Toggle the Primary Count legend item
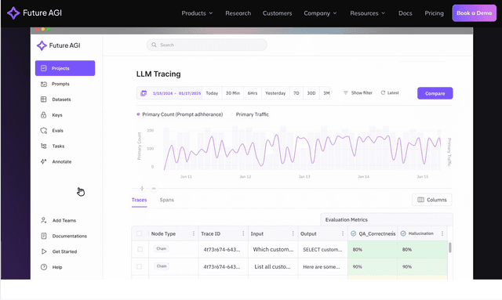 (x=180, y=114)
